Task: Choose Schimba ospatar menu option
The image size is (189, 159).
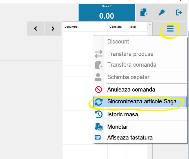Action: point(128,77)
